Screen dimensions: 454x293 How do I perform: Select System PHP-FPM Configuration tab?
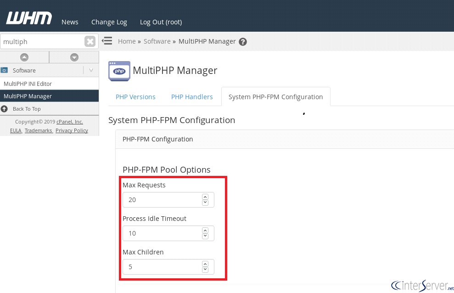(x=275, y=97)
